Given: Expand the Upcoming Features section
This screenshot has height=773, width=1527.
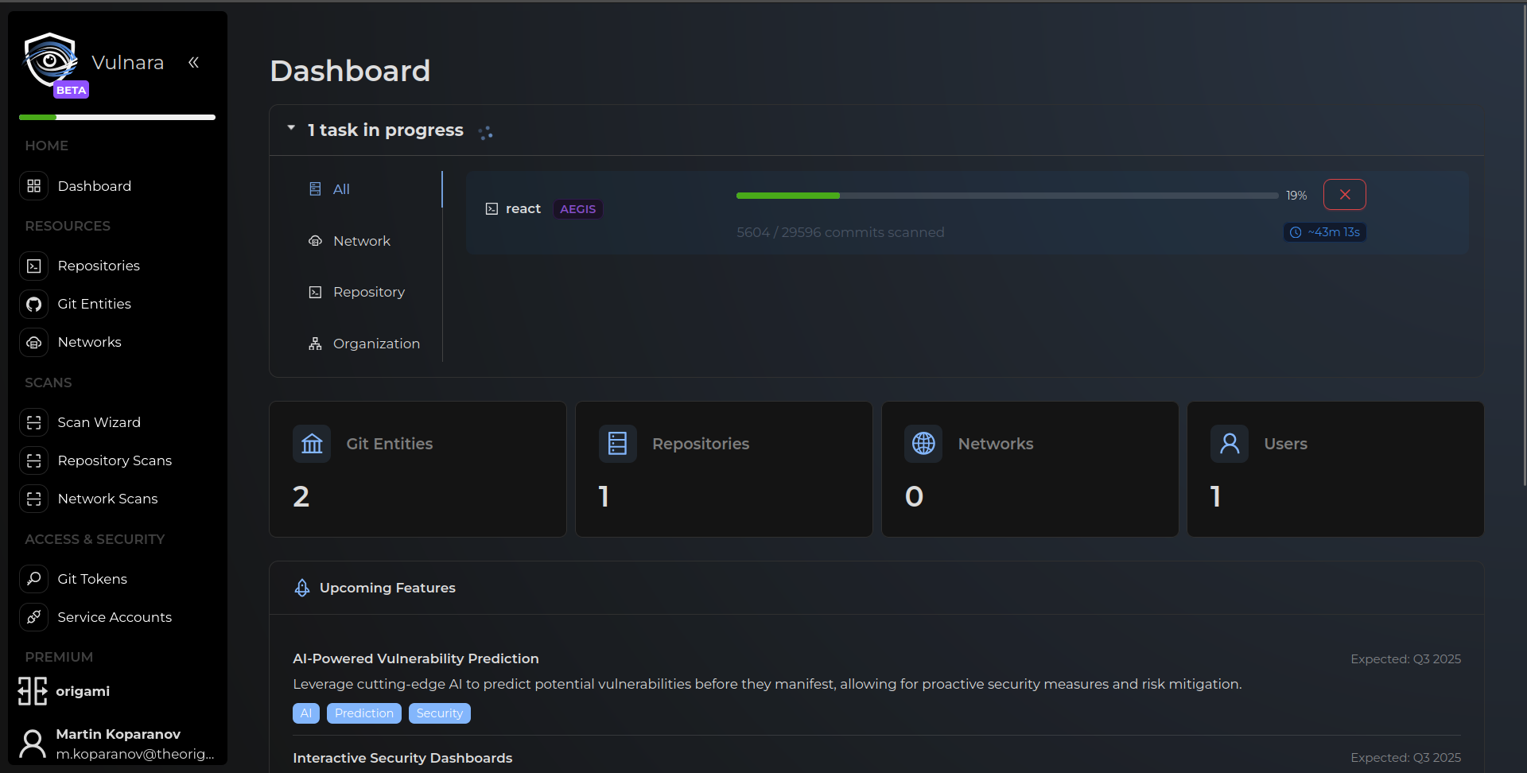Looking at the screenshot, I should pos(387,587).
